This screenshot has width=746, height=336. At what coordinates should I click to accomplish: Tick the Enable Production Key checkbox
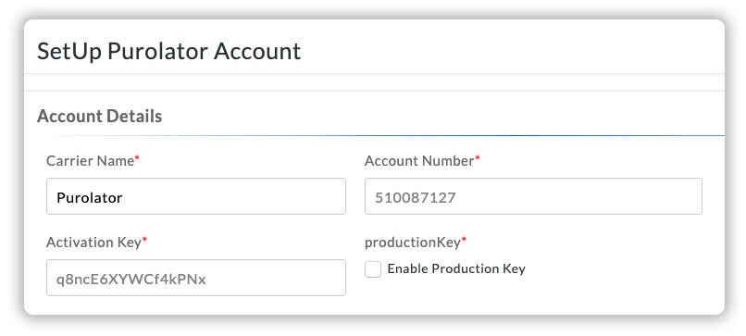point(373,269)
